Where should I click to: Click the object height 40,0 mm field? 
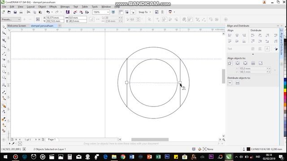point(78,21)
